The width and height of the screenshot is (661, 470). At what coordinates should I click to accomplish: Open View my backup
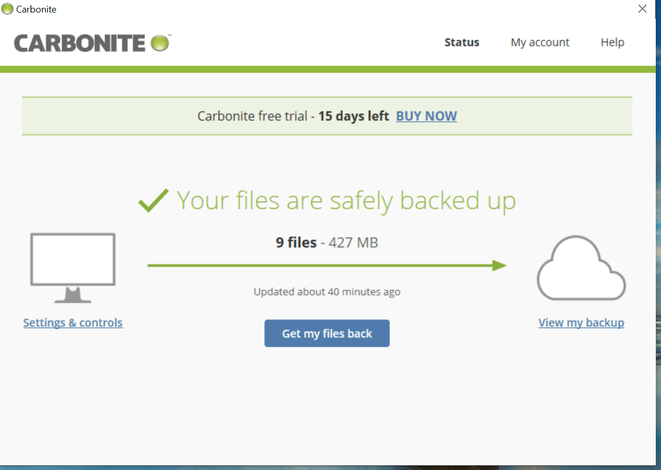click(x=581, y=322)
